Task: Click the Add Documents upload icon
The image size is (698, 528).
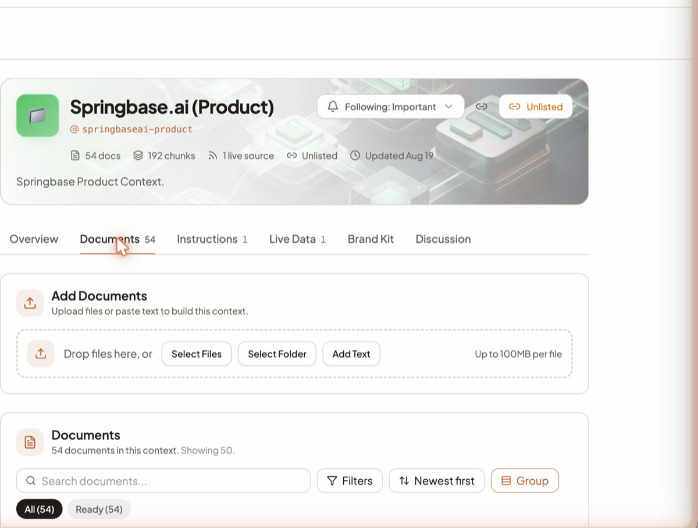Action: (30, 303)
